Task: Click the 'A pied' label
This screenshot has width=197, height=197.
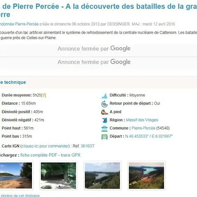Action: (x=116, y=112)
